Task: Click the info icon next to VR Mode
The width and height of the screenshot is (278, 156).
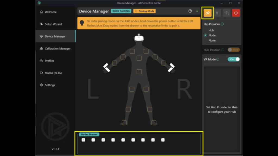Action: [x=218, y=59]
